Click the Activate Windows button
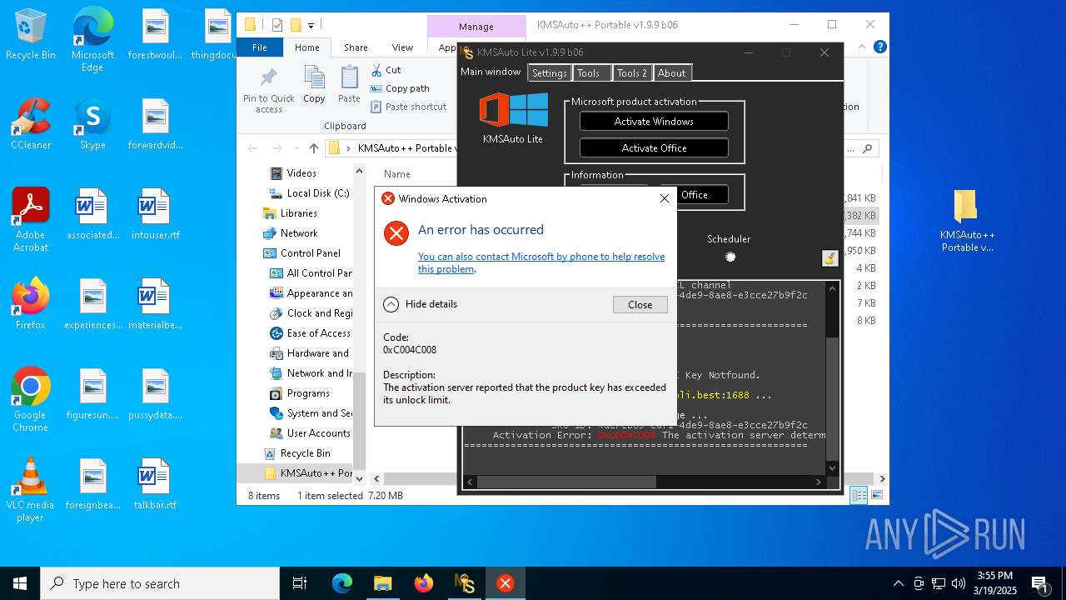This screenshot has height=600, width=1066. click(654, 122)
